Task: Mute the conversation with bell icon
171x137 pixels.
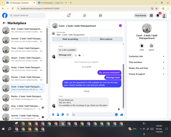Action: pyautogui.click(x=142, y=46)
